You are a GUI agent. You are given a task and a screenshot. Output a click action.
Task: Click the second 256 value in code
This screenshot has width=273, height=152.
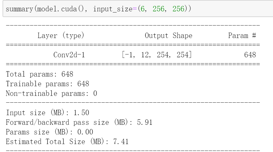click(178, 9)
